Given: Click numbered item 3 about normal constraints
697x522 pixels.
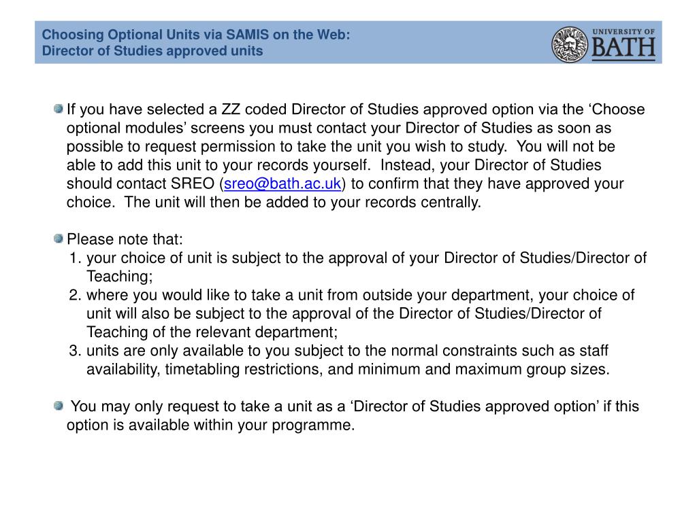Looking at the screenshot, I should click(x=339, y=360).
